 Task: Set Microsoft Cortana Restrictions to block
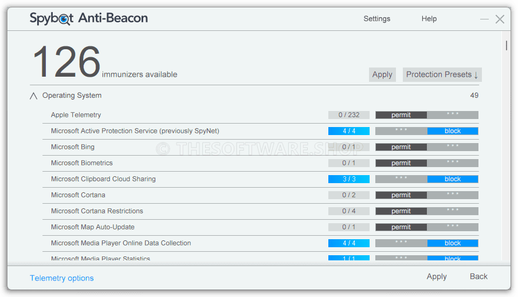point(453,211)
